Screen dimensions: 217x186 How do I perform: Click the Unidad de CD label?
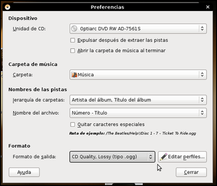(29, 29)
